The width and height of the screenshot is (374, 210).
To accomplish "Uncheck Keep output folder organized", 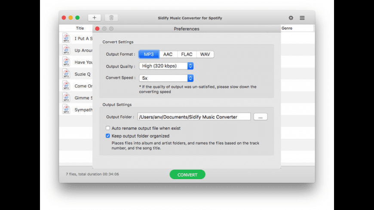I will click(108, 136).
